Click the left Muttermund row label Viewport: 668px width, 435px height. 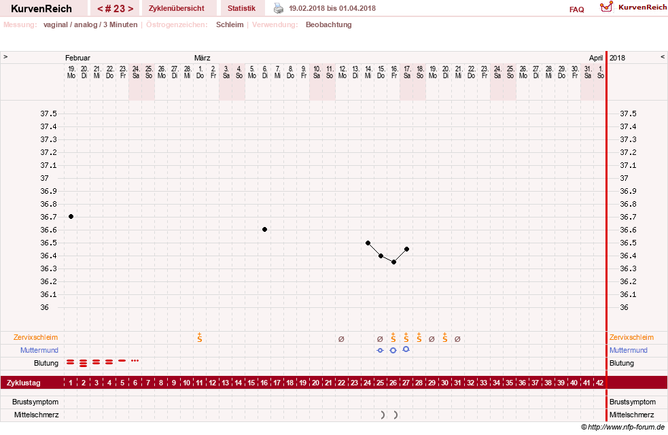pos(39,350)
